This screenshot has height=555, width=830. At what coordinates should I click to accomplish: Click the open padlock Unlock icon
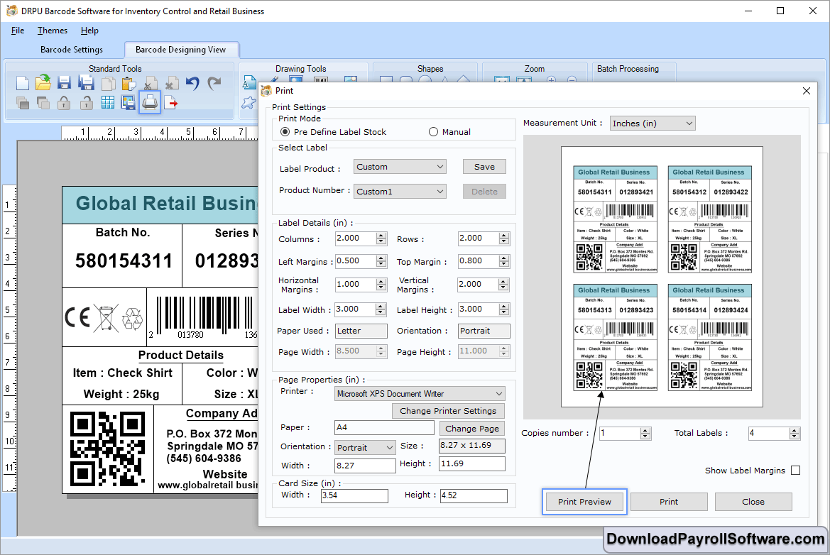(x=87, y=103)
